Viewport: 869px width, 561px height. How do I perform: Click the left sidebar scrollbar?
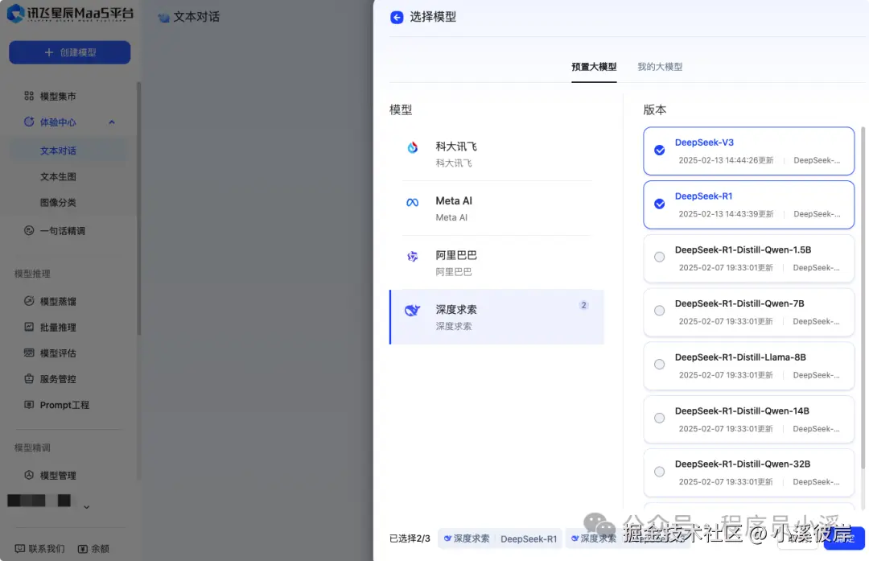coord(138,208)
